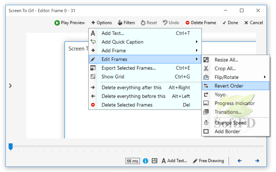Click the right arrow icon for delete after
This screenshot has width=276, height=172.
[x=93, y=88]
